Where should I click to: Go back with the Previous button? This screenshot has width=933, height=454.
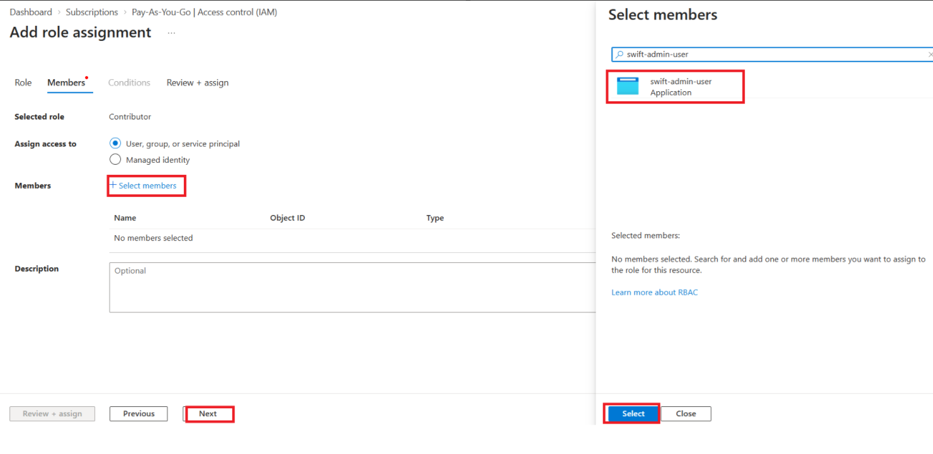click(139, 414)
